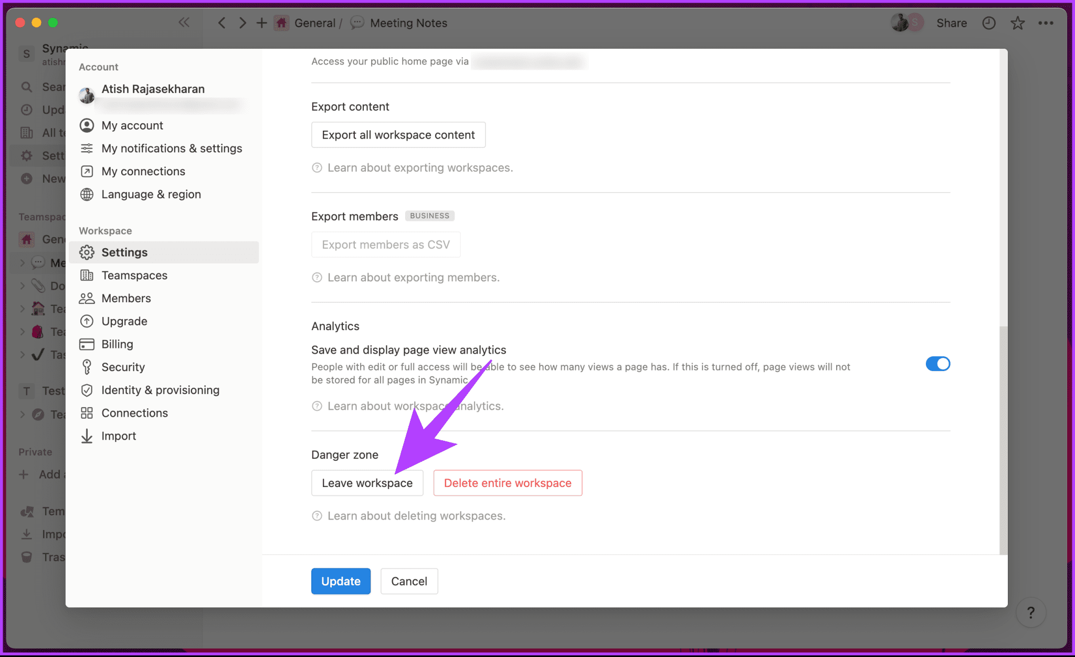Click the settings panel vertical scrollbar
The width and height of the screenshot is (1075, 657).
1003,440
